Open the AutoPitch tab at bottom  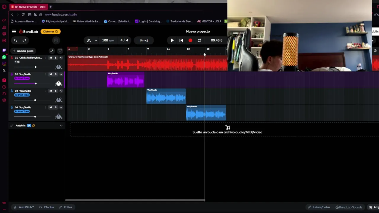pos(24,207)
